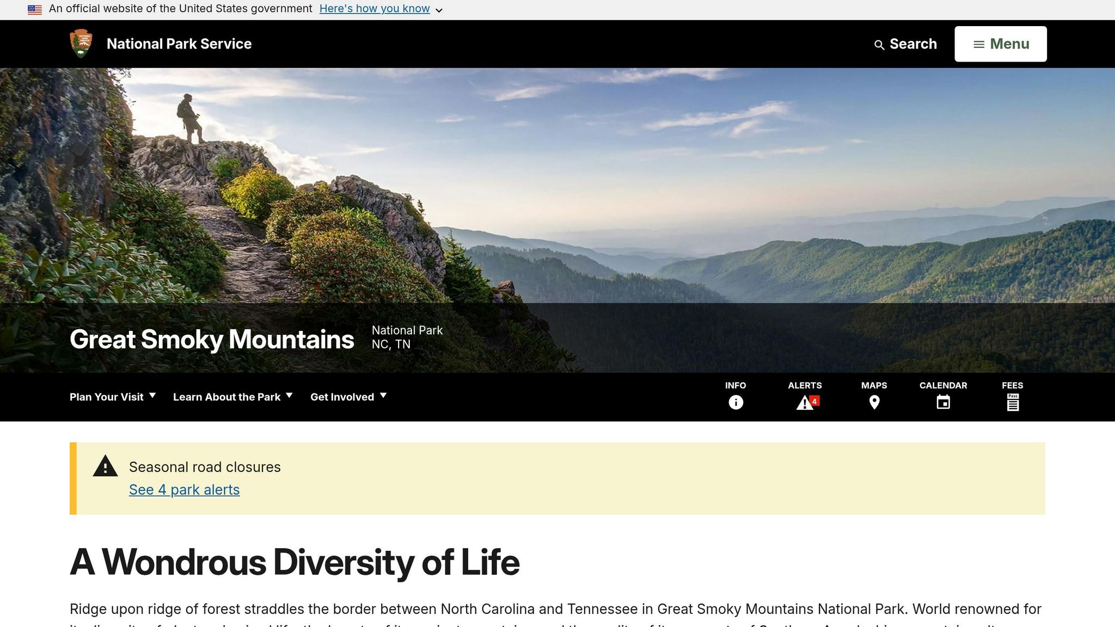Image resolution: width=1115 pixels, height=627 pixels.
Task: Open the Maps pin icon
Action: 874,402
